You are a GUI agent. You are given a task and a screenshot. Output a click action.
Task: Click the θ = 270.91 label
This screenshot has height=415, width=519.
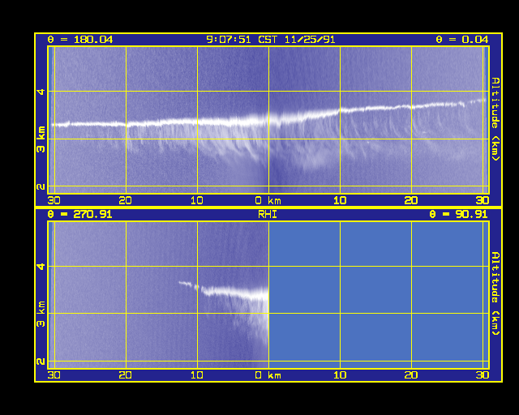[x=79, y=215]
